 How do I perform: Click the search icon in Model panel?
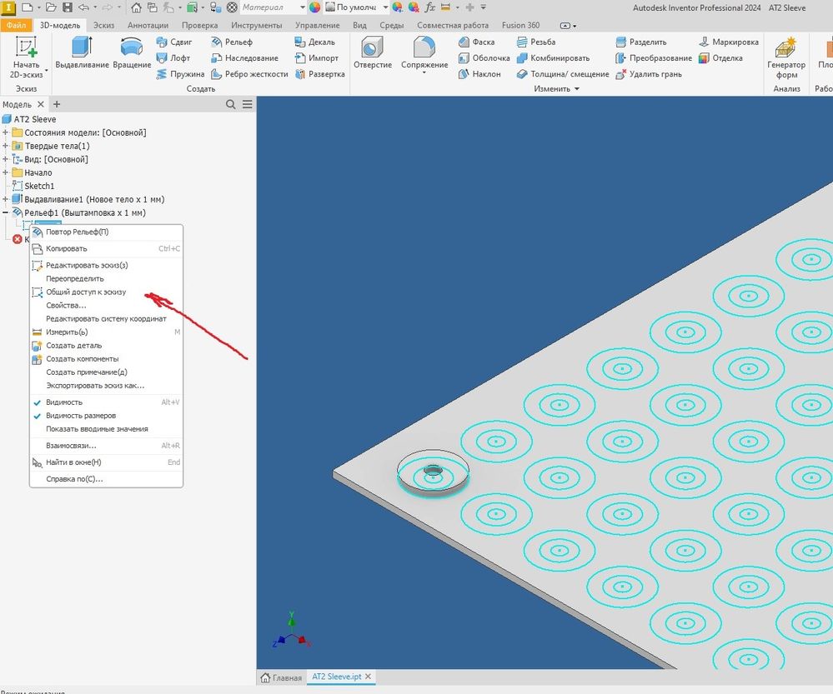231,104
